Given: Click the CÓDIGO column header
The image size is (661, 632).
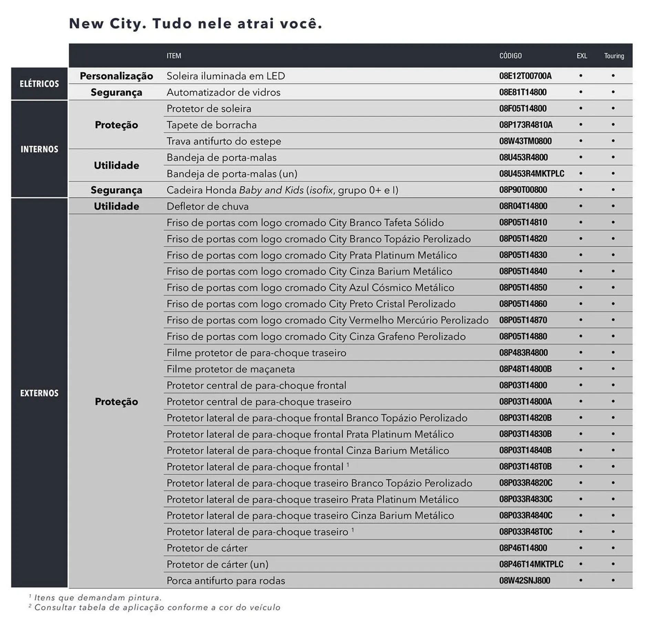Looking at the screenshot, I should click(510, 56).
